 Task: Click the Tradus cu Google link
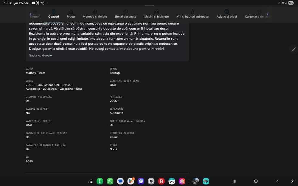[40, 55]
